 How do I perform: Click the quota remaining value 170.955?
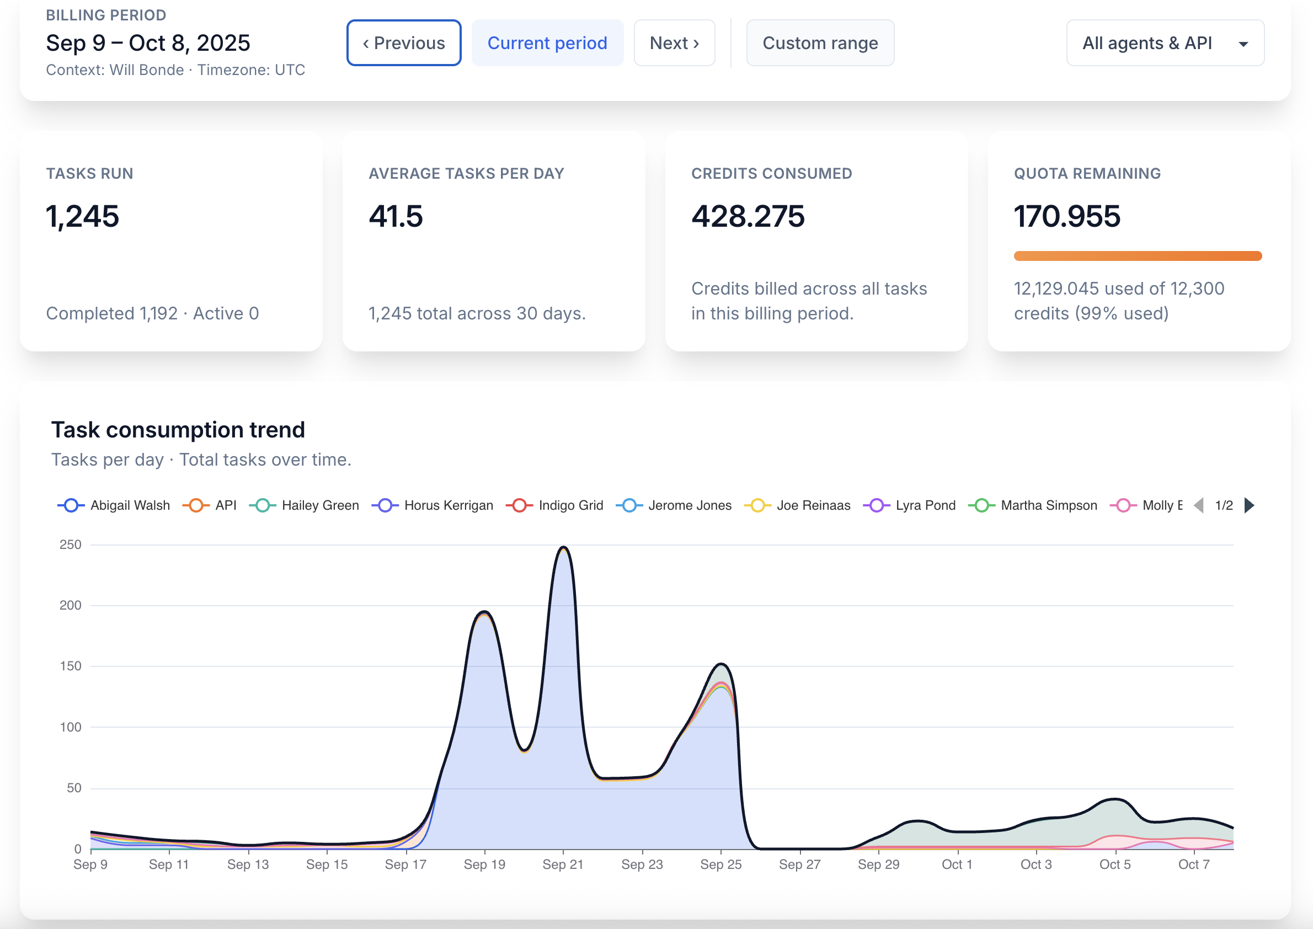tap(1067, 216)
